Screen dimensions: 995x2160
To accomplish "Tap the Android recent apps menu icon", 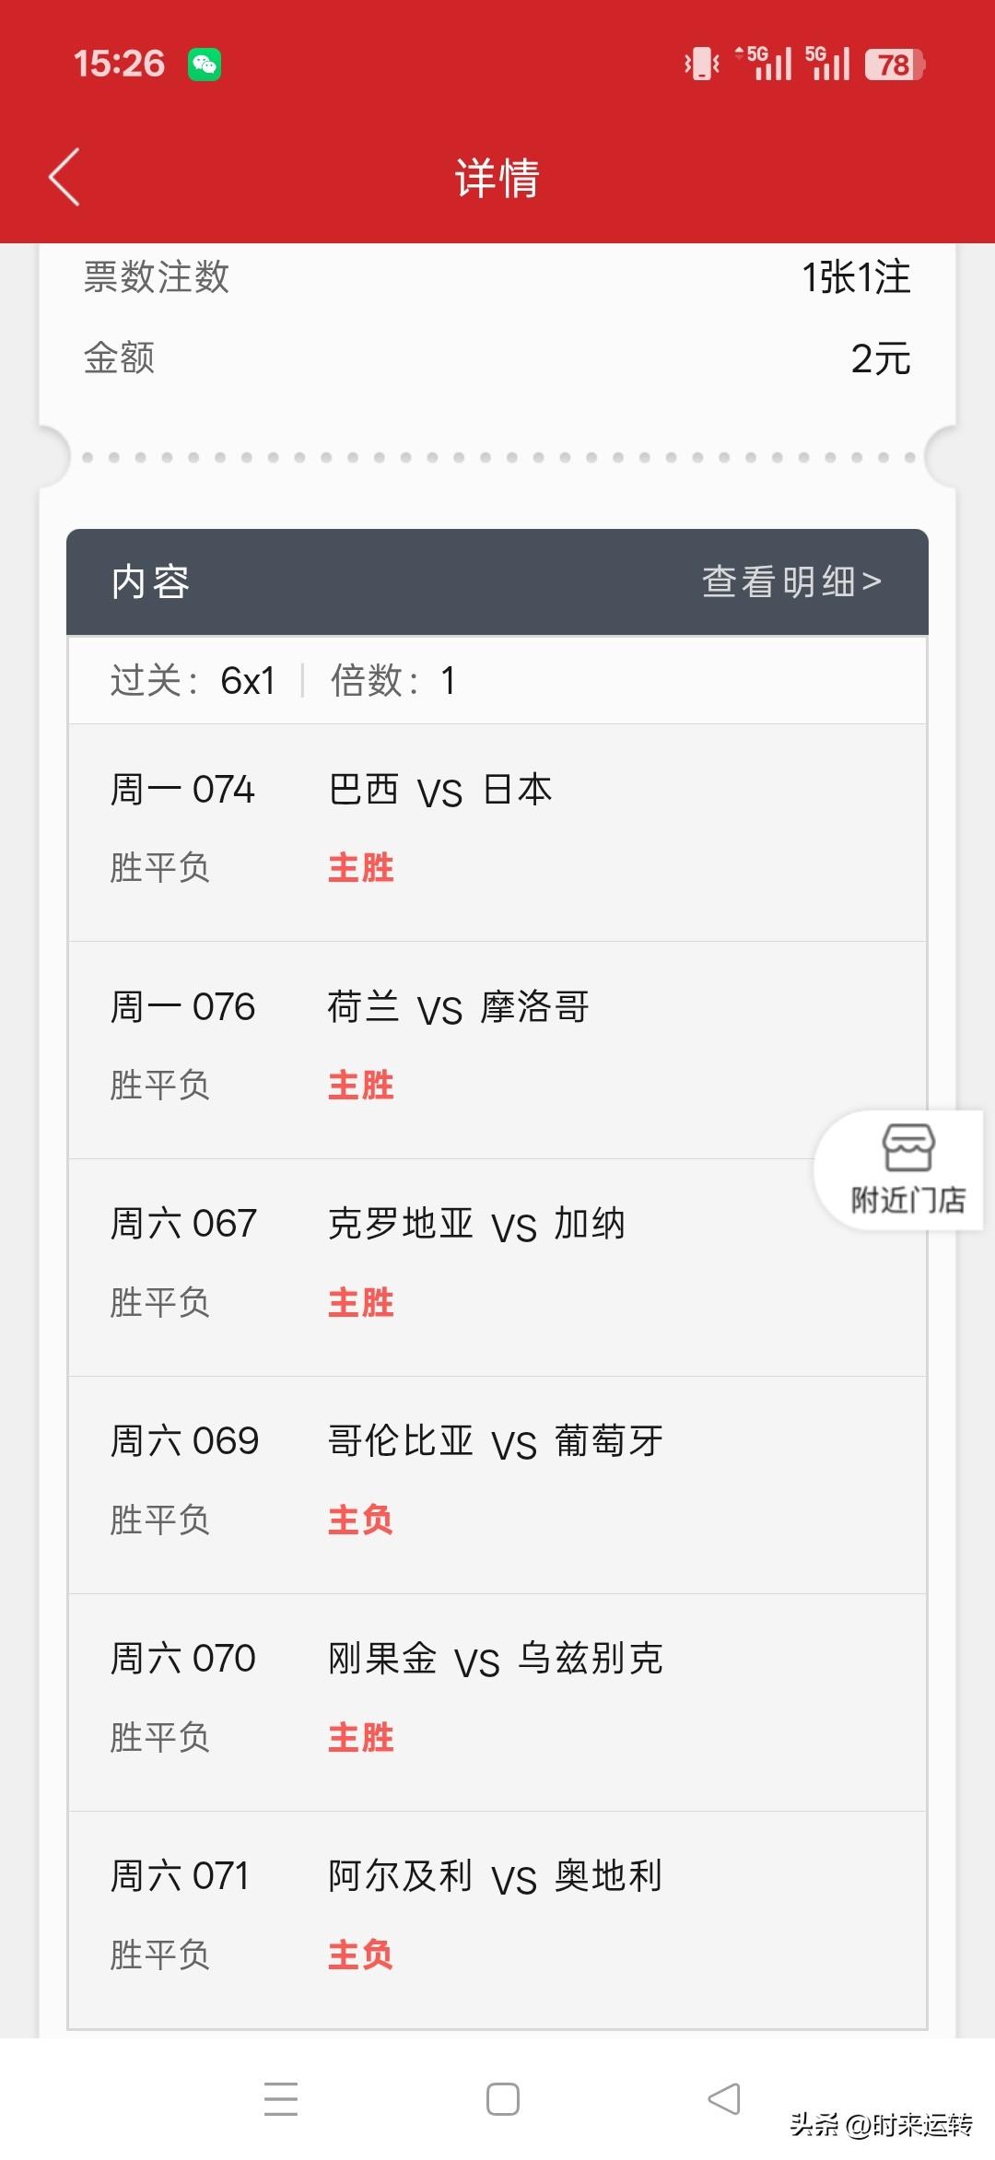I will coord(281,2099).
